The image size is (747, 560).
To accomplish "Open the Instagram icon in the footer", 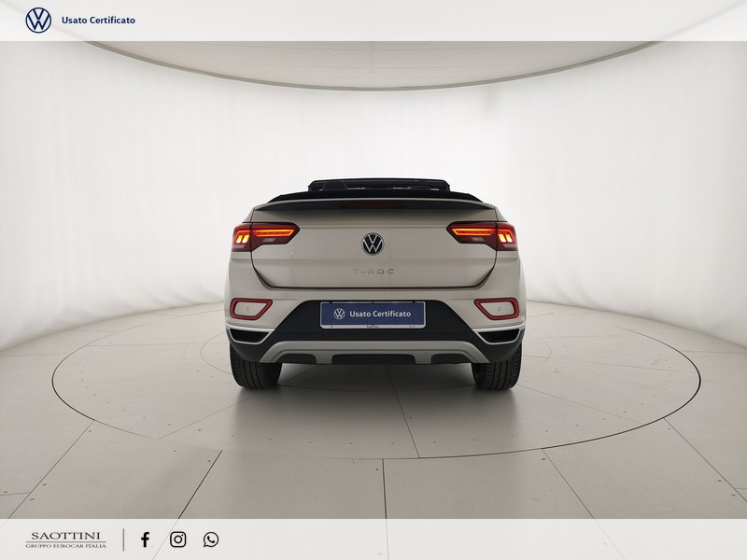I will pos(177,539).
